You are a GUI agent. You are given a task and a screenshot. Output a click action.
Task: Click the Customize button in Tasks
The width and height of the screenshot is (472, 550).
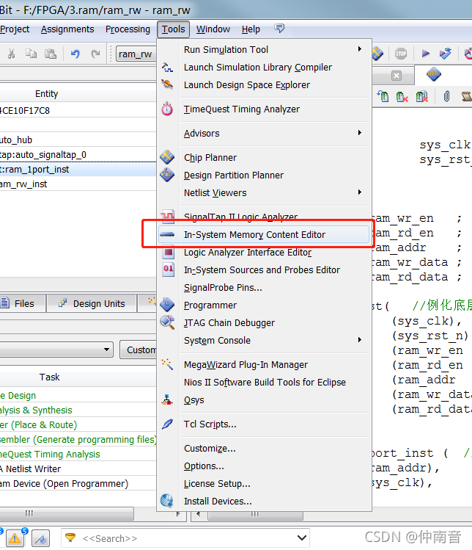(139, 350)
